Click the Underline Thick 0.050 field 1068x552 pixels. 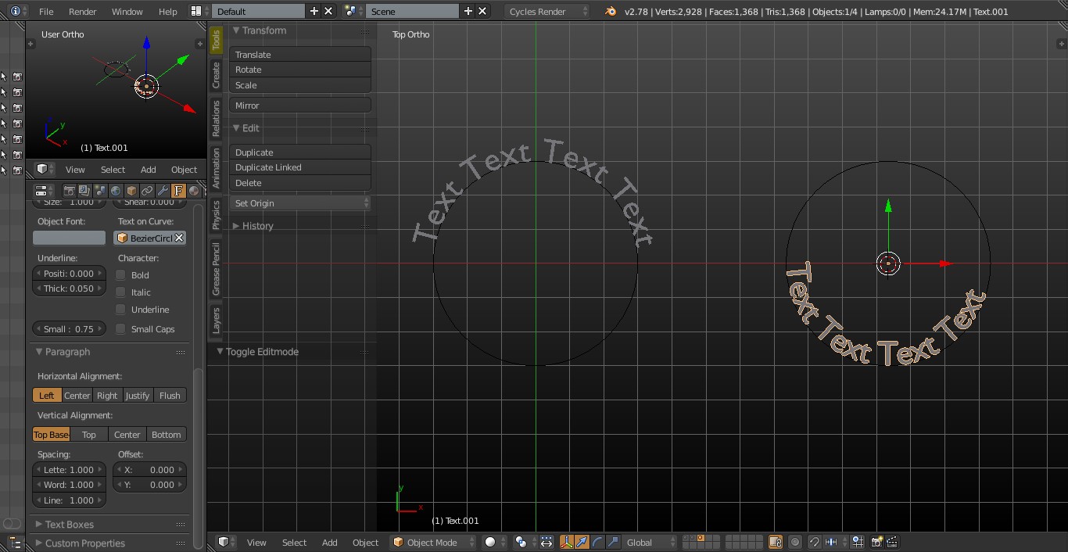coord(69,289)
